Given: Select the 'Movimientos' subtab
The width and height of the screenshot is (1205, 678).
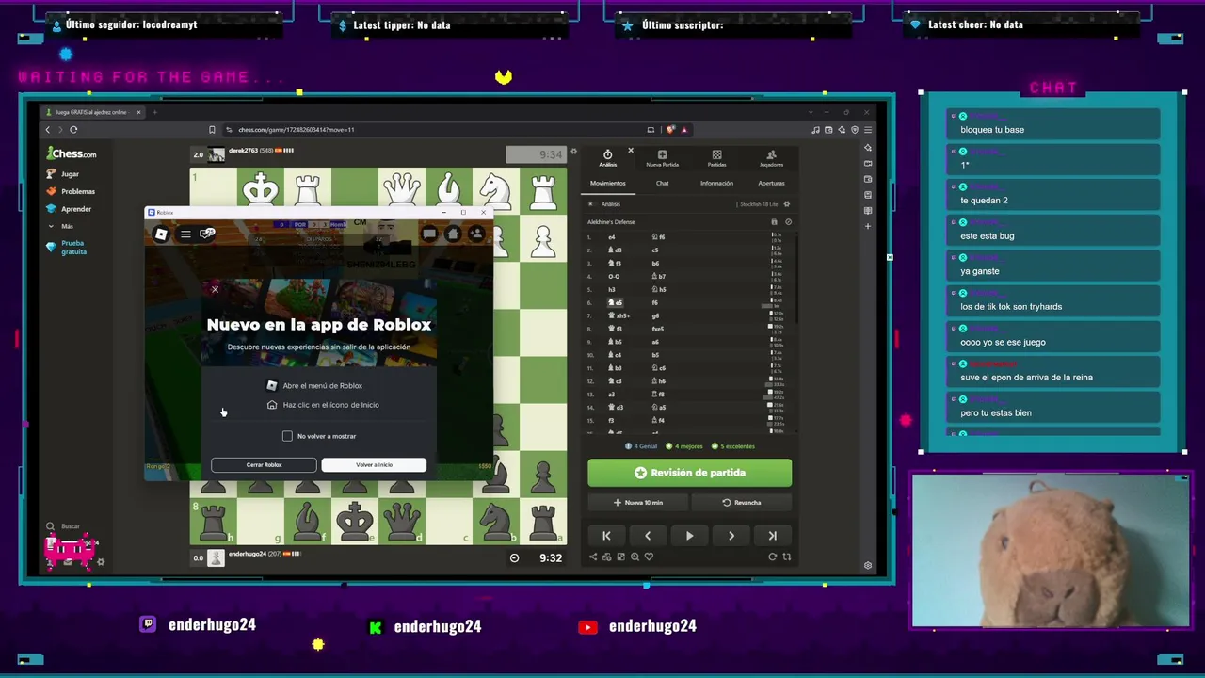Looking at the screenshot, I should 607,184.
